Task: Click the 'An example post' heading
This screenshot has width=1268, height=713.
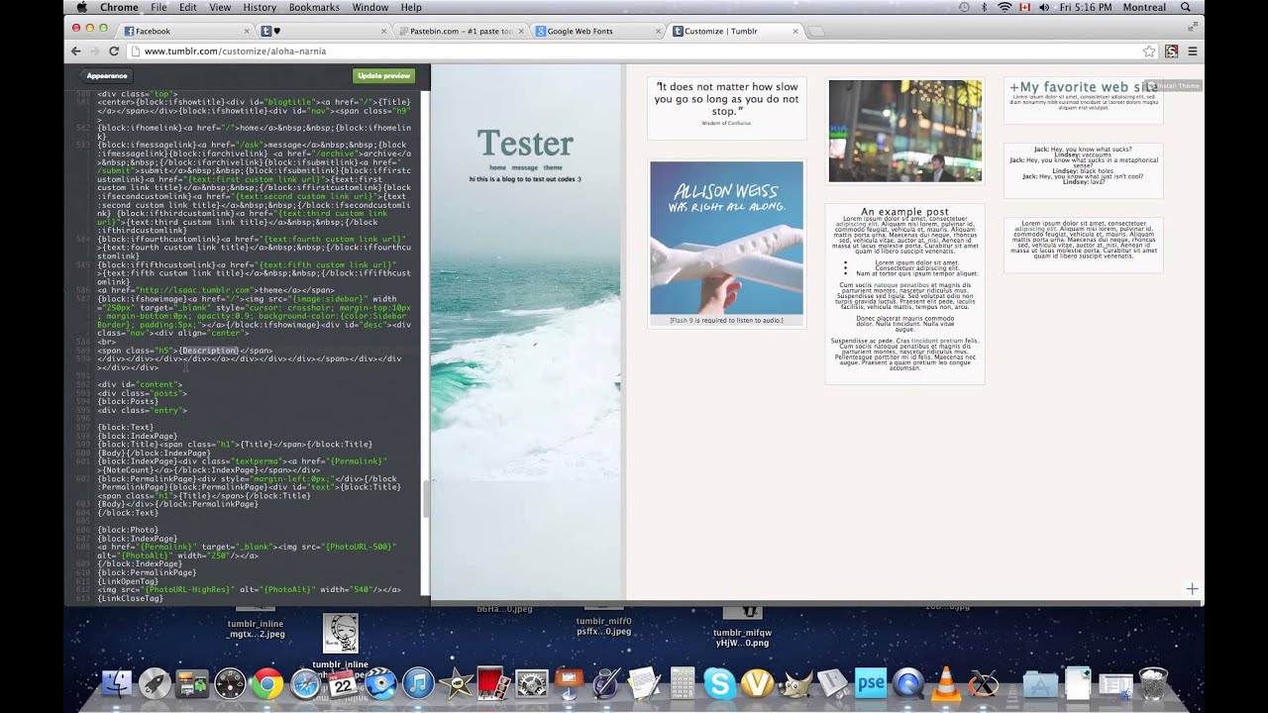Action: (904, 212)
